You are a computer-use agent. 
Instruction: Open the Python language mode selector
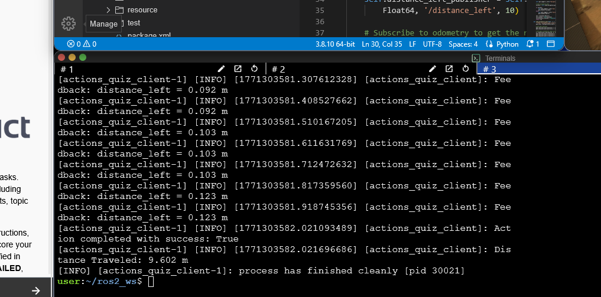point(502,44)
